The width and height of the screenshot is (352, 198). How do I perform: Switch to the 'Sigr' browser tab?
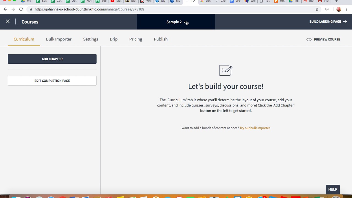point(161,1)
